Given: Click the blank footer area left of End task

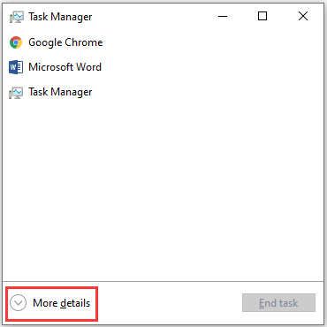Looking at the screenshot, I should click(x=170, y=303).
